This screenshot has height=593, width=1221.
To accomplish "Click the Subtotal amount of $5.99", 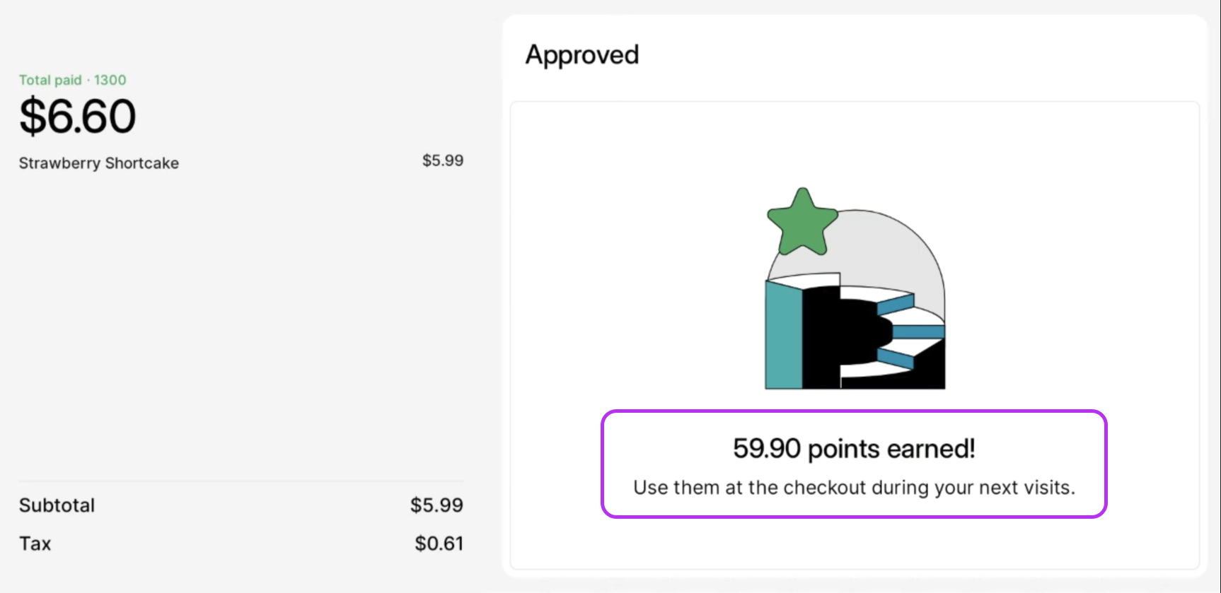I will click(436, 505).
